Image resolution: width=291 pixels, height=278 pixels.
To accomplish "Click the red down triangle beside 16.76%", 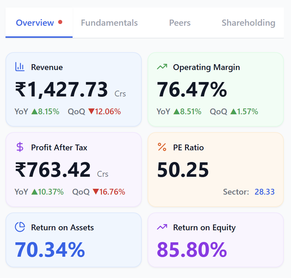I will (x=96, y=192).
